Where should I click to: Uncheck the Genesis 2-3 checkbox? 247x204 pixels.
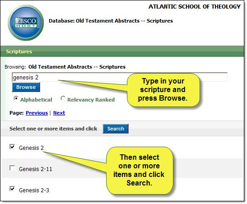[x=12, y=189]
